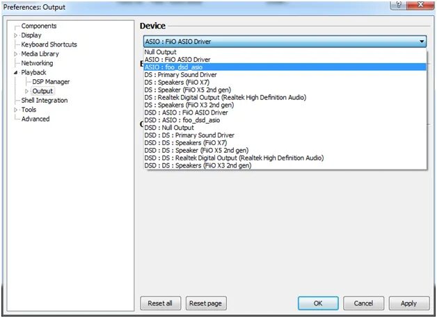The width and height of the screenshot is (437, 318).
Task: Expand the Output sub-node arrow
Action: 26,91
